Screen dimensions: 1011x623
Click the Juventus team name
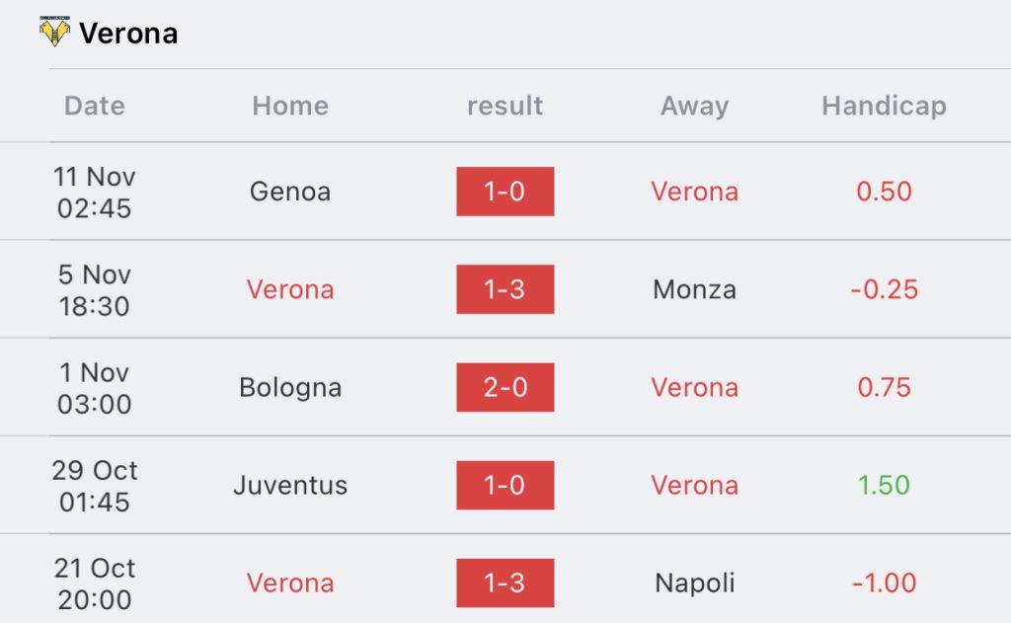click(290, 485)
